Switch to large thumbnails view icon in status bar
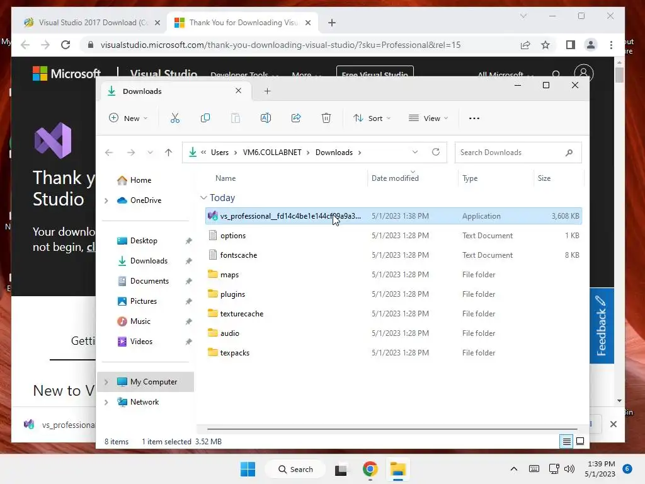The width and height of the screenshot is (645, 484). pos(580,442)
